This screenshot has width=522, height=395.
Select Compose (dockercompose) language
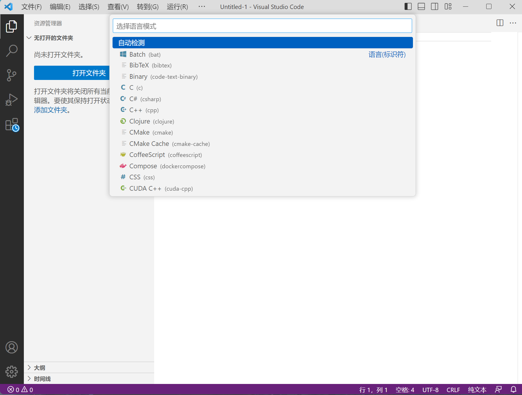click(263, 166)
